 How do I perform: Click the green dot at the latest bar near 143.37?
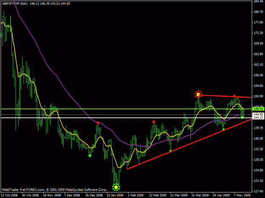(x=242, y=118)
